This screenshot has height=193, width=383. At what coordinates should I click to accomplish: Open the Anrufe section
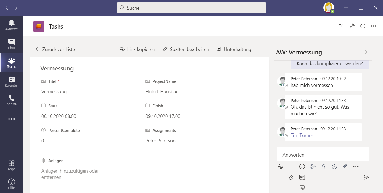coord(11,100)
